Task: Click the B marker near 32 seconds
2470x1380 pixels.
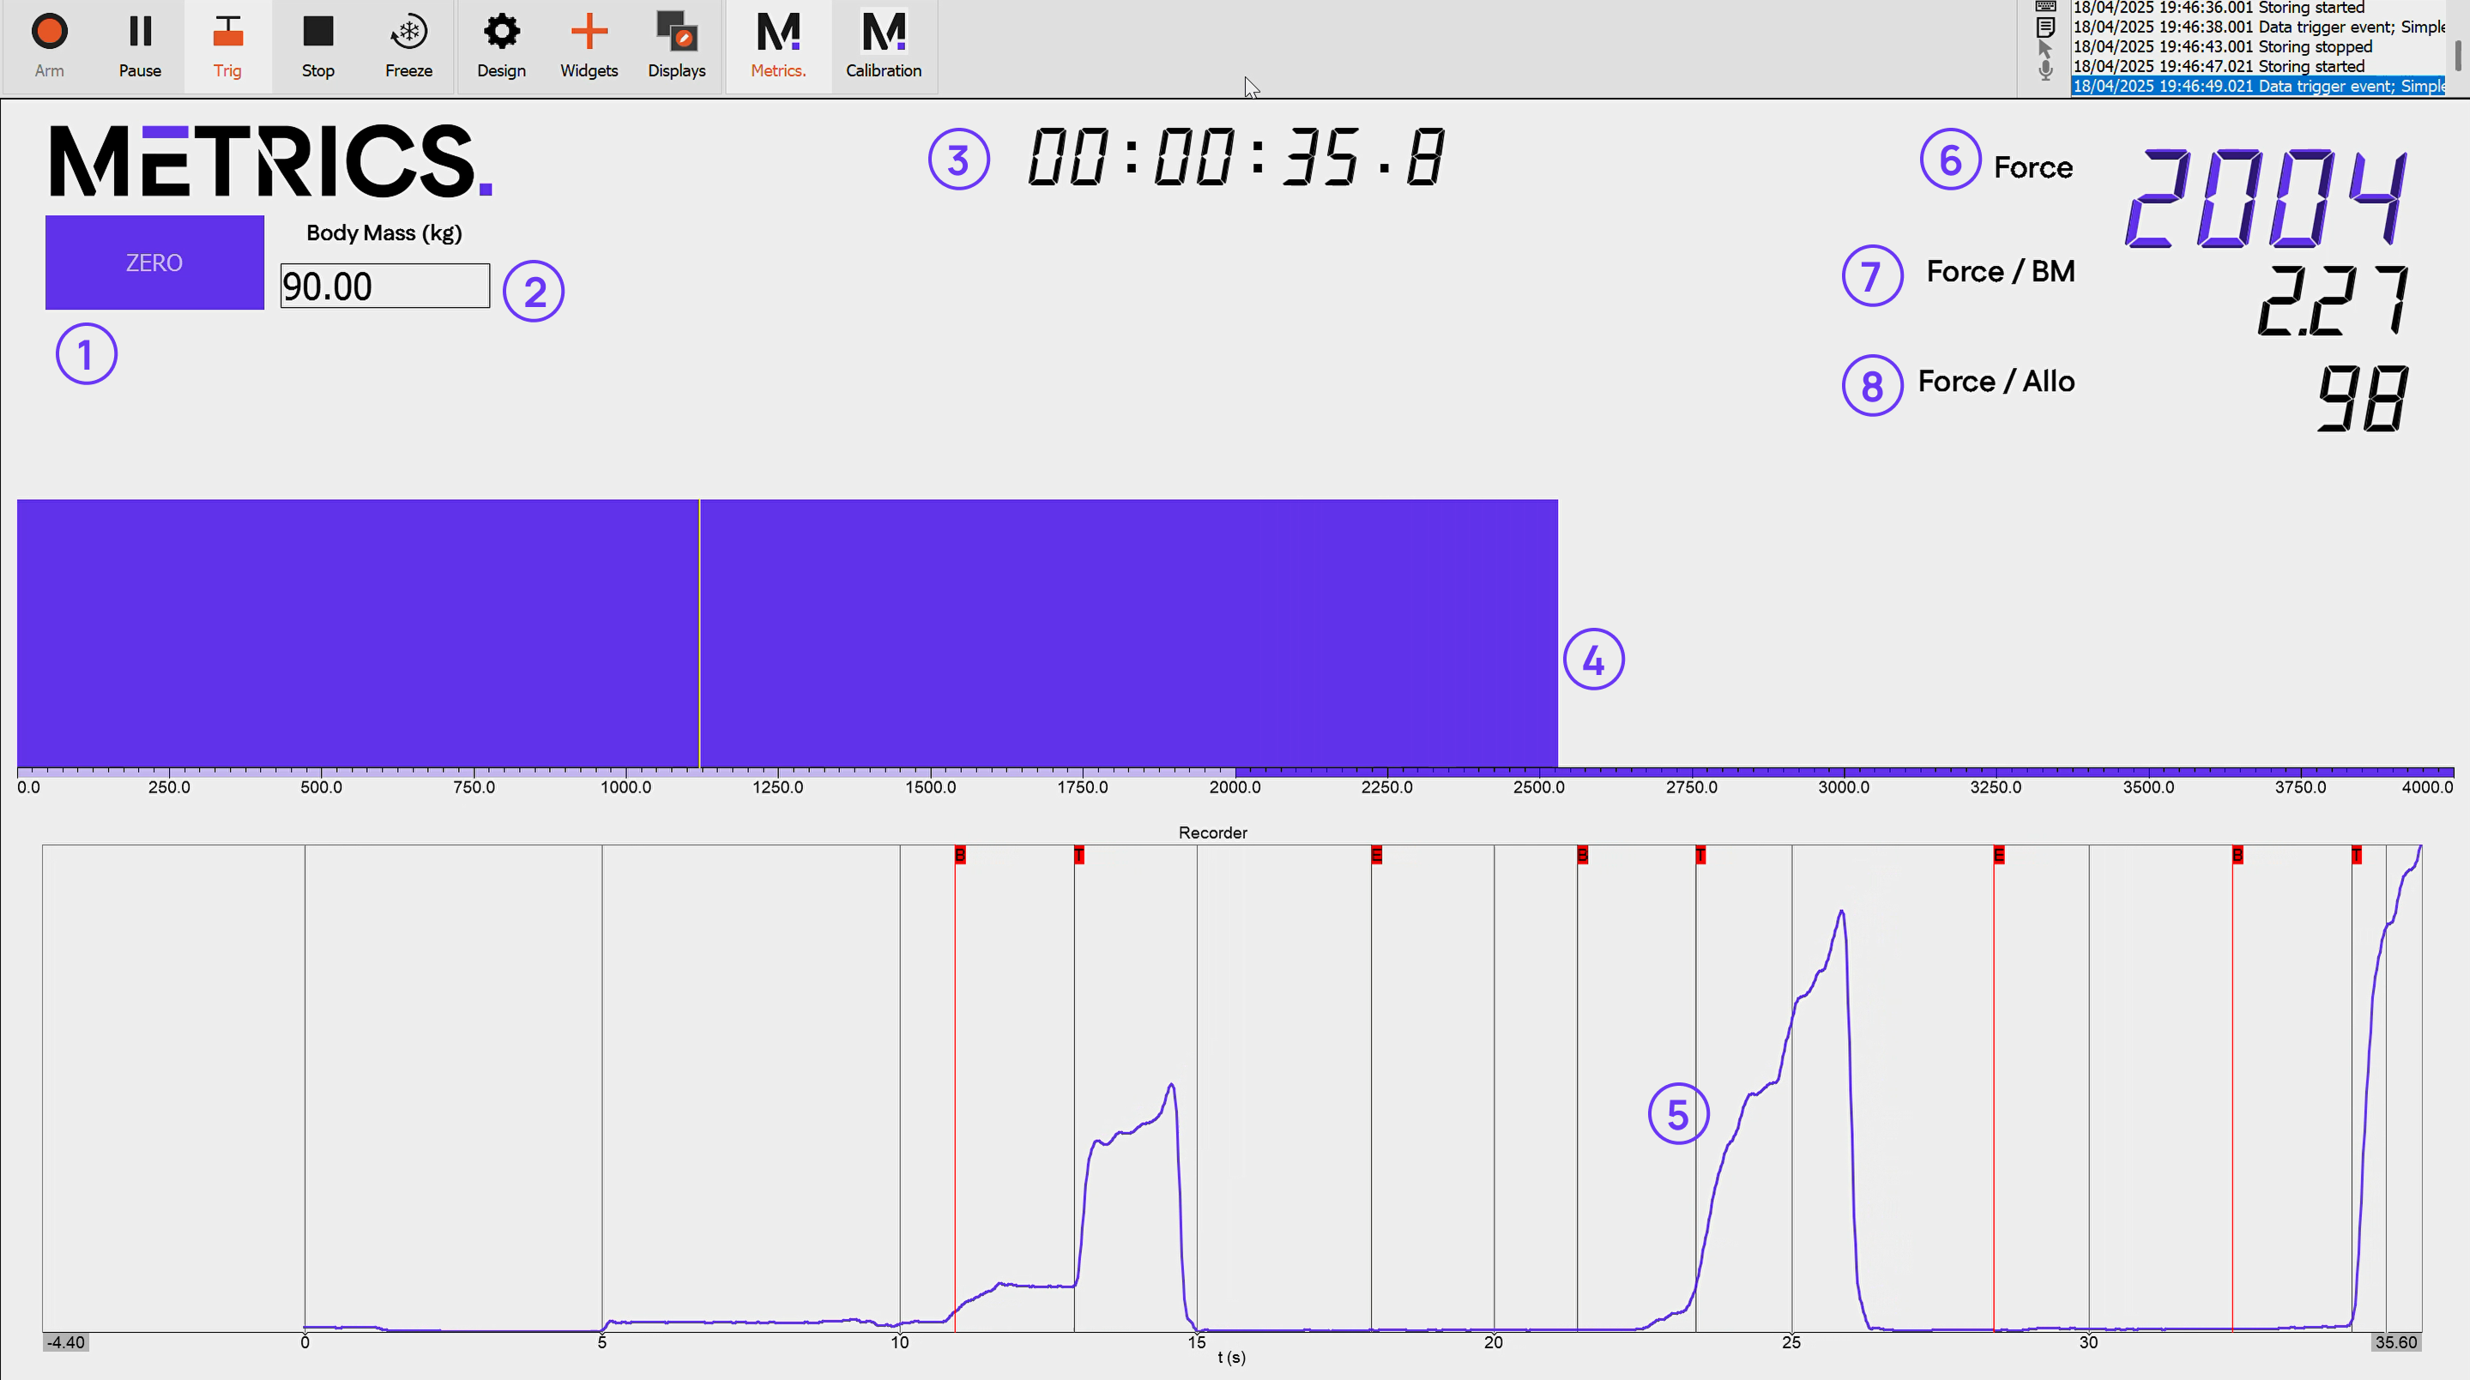Action: click(x=2238, y=855)
